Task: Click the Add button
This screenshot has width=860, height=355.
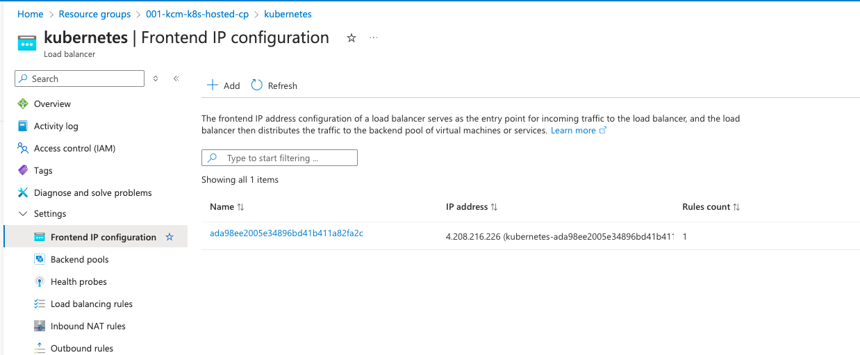Action: point(224,85)
